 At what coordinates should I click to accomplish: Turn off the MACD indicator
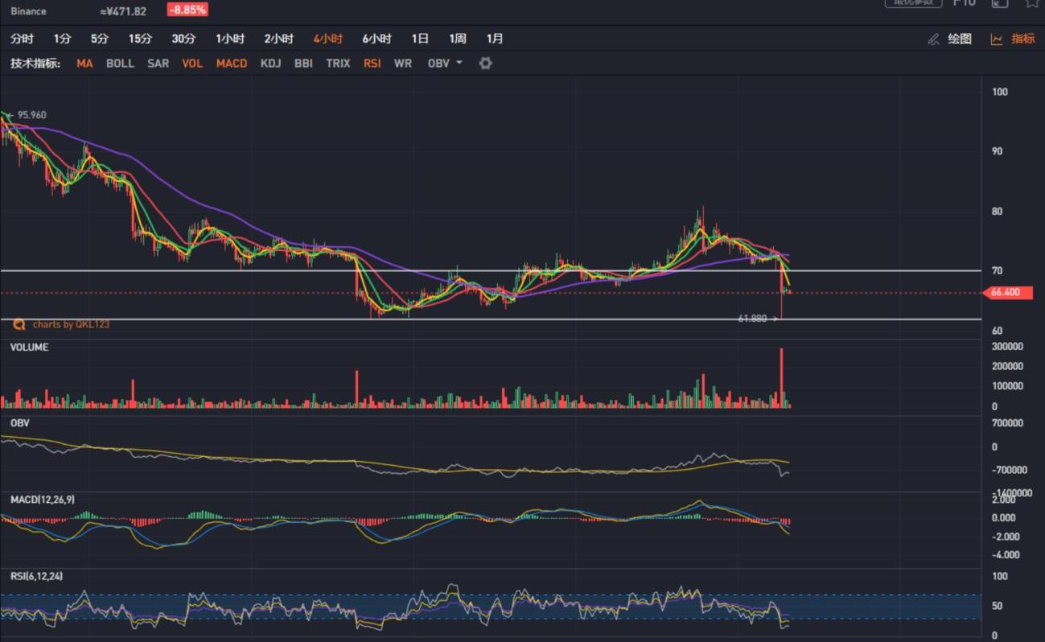click(x=232, y=63)
